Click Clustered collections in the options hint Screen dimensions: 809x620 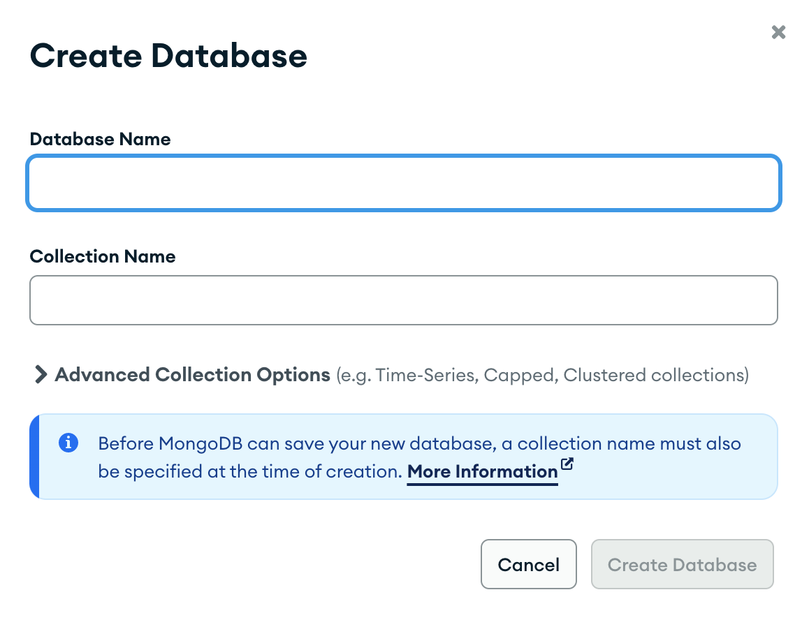[654, 376]
